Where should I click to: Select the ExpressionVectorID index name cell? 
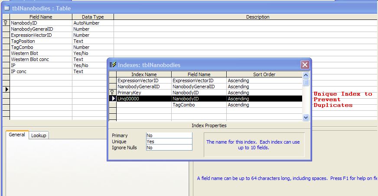[x=144, y=80]
